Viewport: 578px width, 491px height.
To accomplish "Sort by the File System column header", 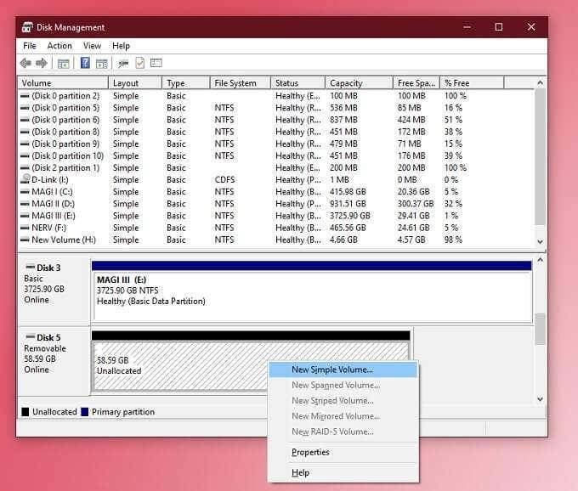I will pyautogui.click(x=241, y=83).
